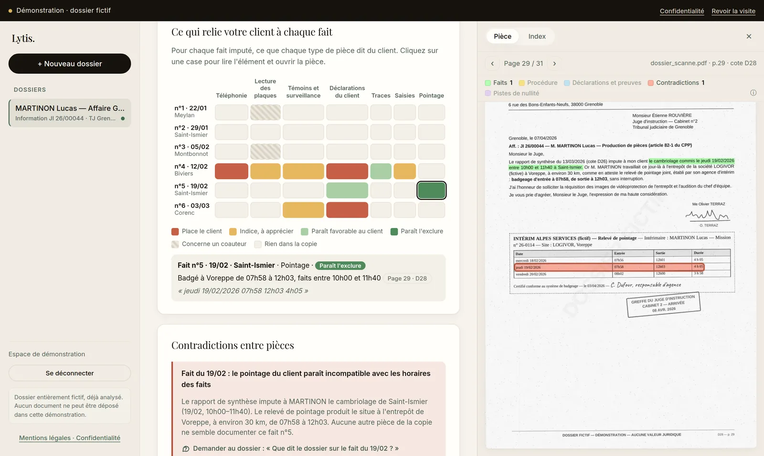Image resolution: width=764 pixels, height=456 pixels.
Task: Click the "n°6 · 03/03" Corenc row label
Action: pyautogui.click(x=192, y=209)
